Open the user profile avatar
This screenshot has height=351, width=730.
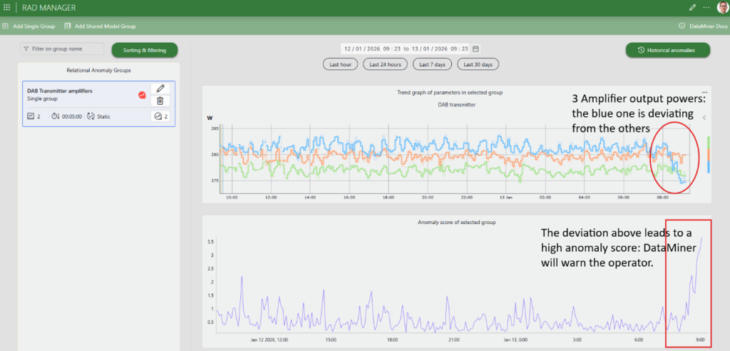(x=721, y=7)
